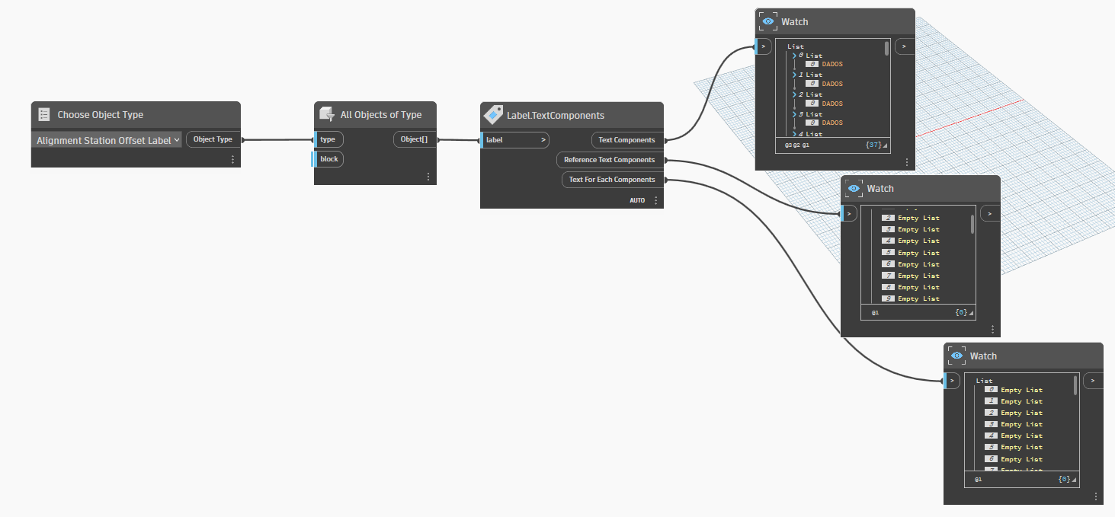Screen dimensions: 1115x517
Task: Click DADOS value under 0 List
Action: click(x=832, y=65)
